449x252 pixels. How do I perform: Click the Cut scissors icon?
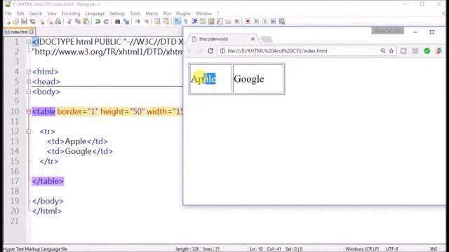coord(69,22)
